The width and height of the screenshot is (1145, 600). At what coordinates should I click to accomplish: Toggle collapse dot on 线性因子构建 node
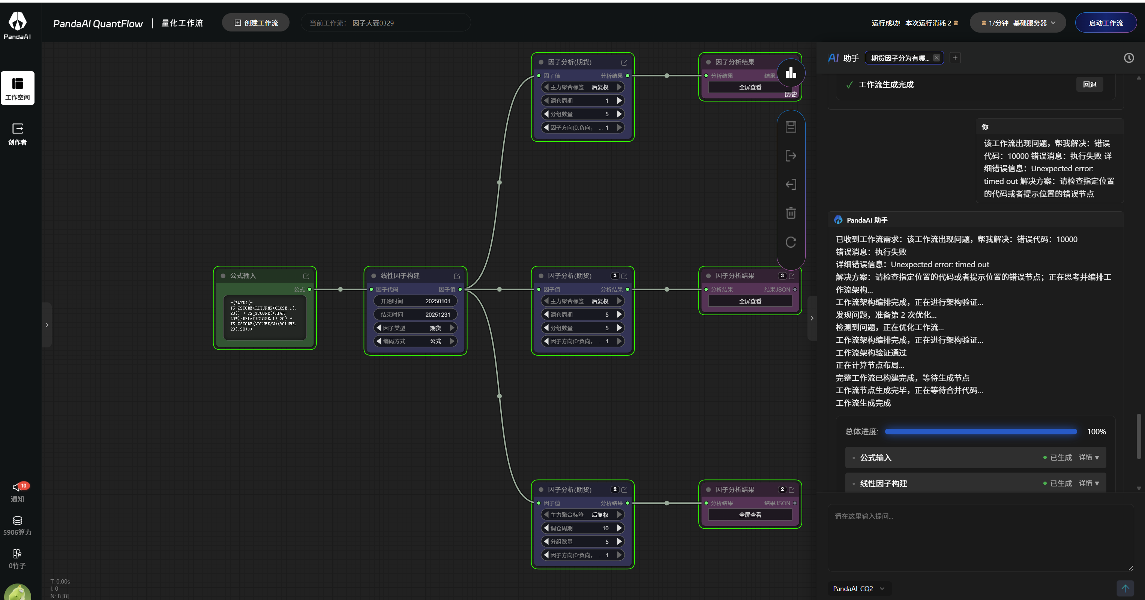click(374, 276)
